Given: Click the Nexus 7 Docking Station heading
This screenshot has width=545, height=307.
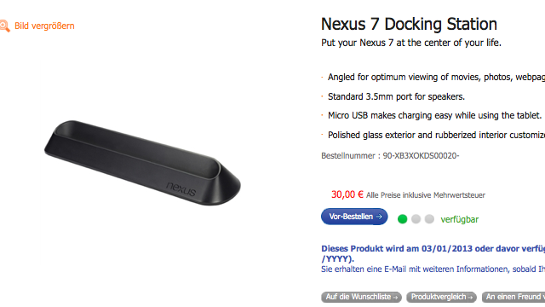Looking at the screenshot, I should point(409,25).
